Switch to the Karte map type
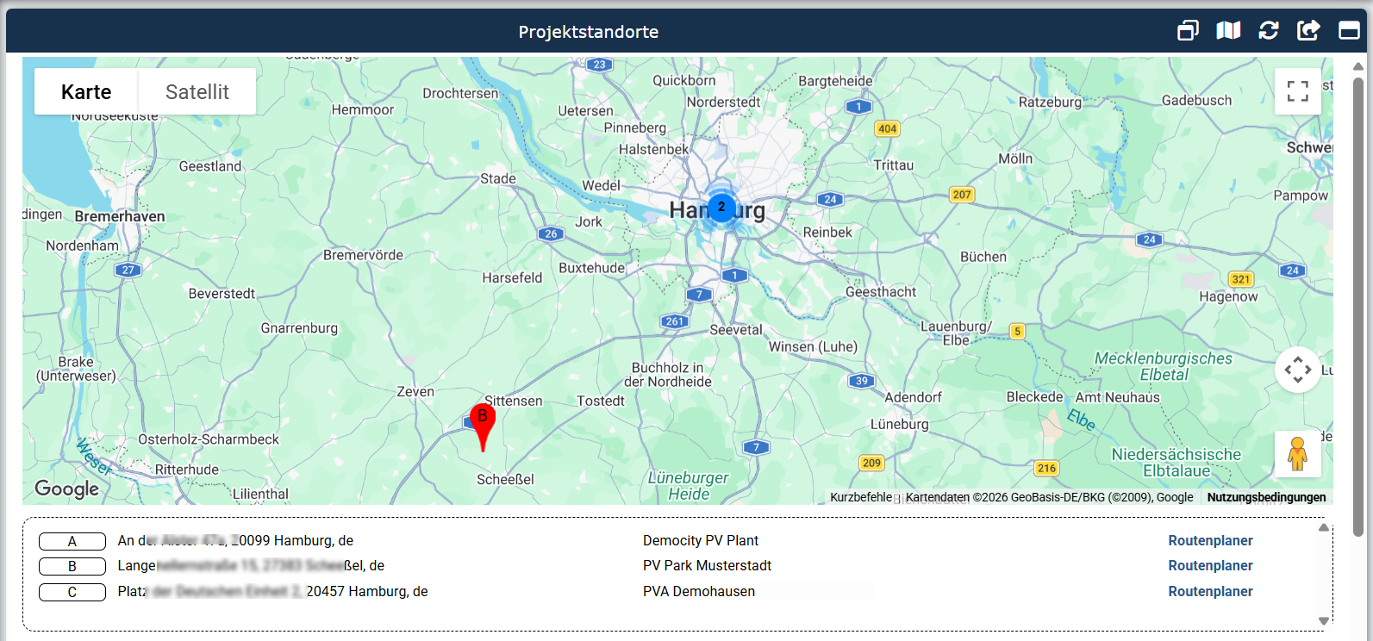Screen dimensions: 1373x641 (x=86, y=91)
